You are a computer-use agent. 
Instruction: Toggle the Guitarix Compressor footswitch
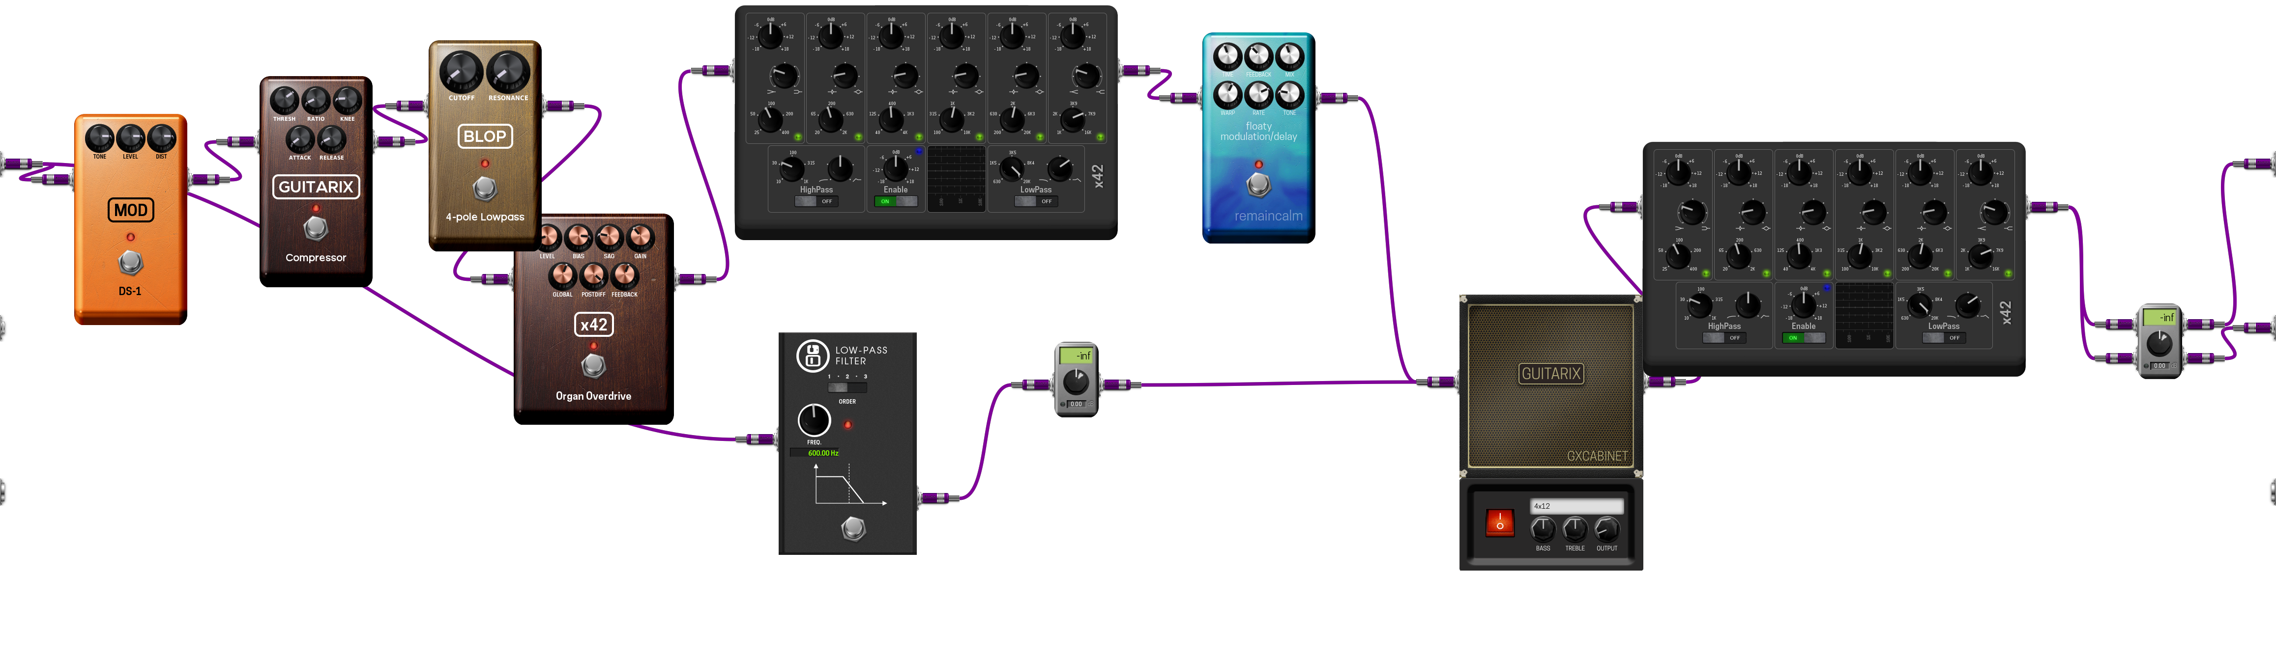[316, 229]
